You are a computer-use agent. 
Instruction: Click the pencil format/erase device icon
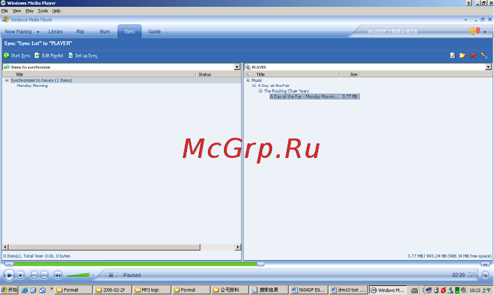[x=484, y=56]
